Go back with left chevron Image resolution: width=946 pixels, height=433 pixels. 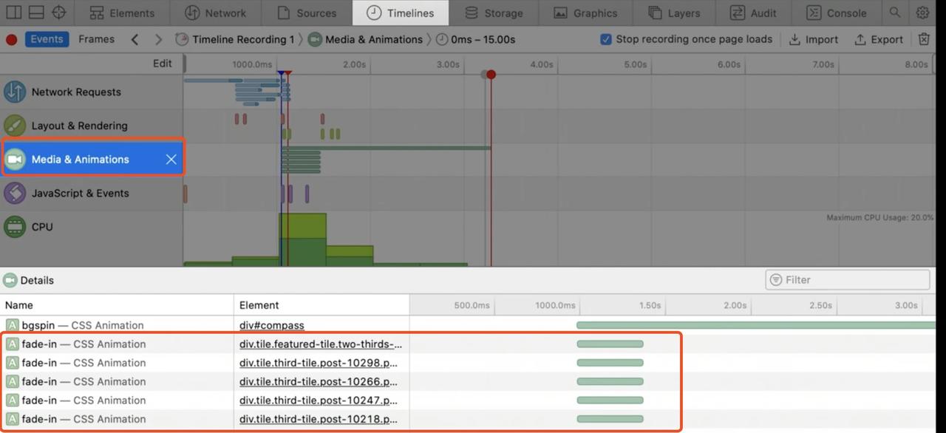point(135,40)
